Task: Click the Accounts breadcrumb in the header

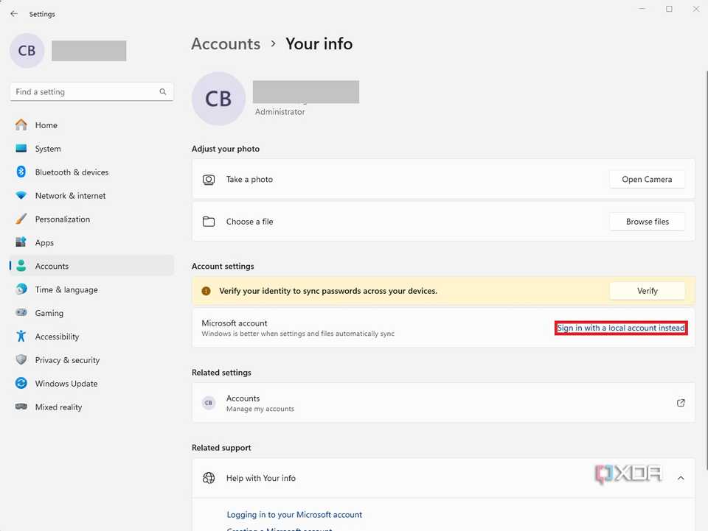Action: (x=226, y=43)
